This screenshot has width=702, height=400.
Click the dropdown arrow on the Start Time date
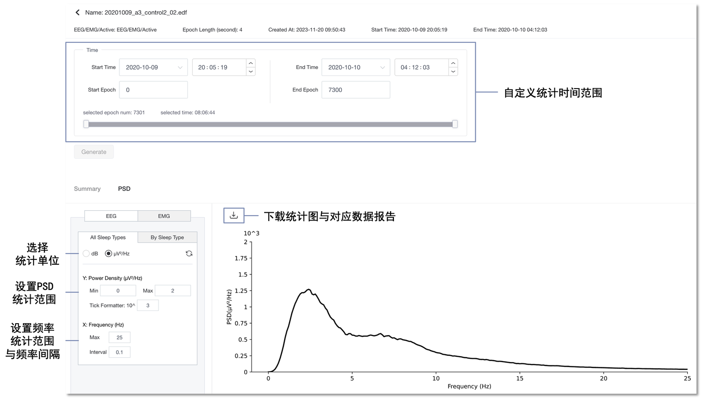(180, 67)
